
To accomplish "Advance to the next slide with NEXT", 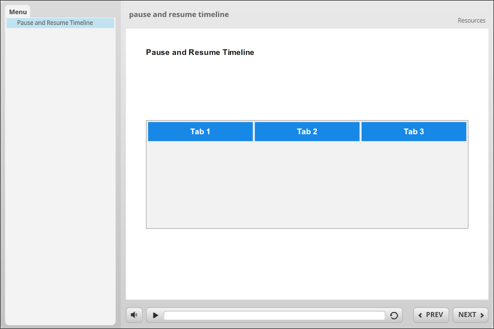I will pos(470,315).
